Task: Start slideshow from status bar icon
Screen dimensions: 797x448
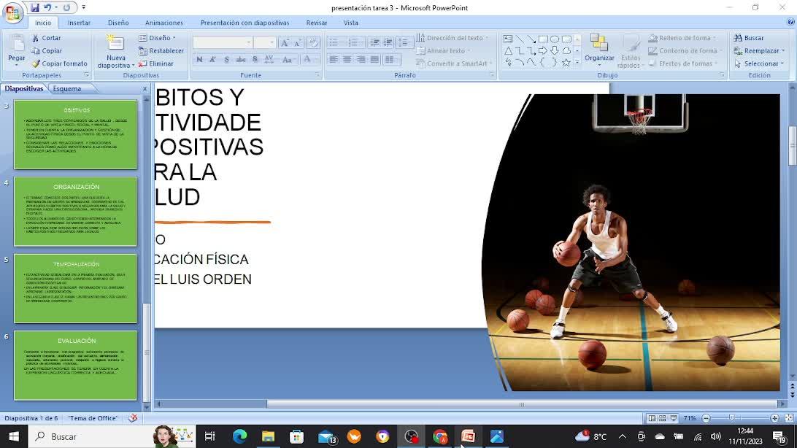Action: [x=674, y=419]
